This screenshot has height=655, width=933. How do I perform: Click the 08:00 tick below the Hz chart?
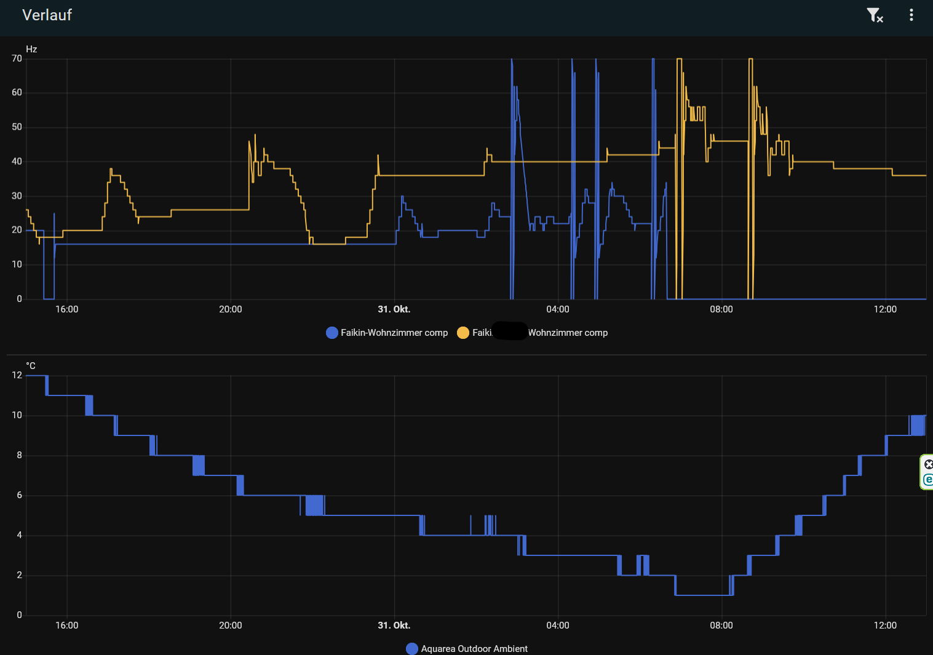721,309
